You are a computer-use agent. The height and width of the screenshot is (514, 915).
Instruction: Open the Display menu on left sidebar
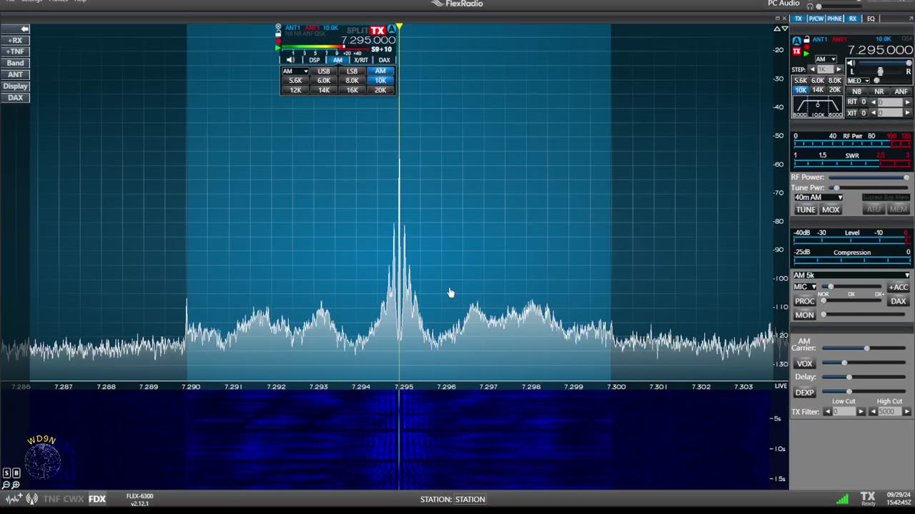15,86
